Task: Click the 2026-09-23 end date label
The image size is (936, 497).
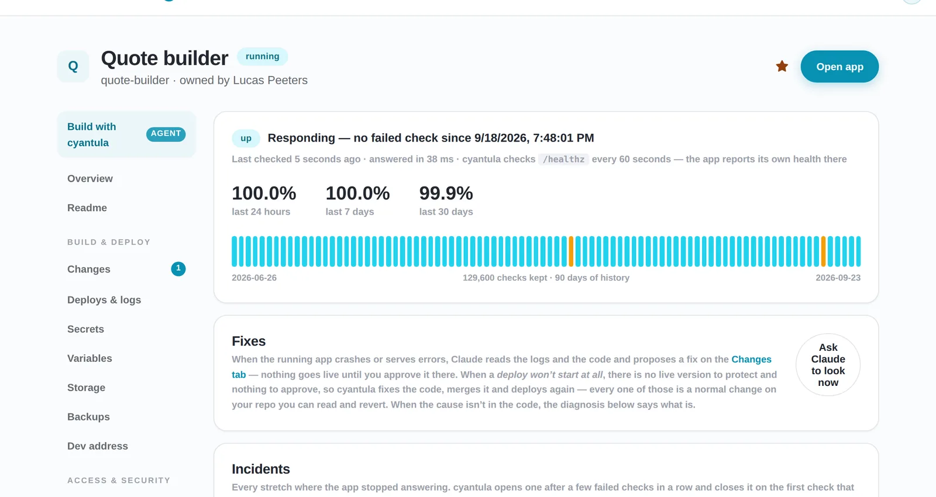Action: point(838,278)
